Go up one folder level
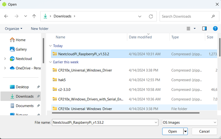Image resolution: width=221 pixels, height=139 pixels. [34, 16]
